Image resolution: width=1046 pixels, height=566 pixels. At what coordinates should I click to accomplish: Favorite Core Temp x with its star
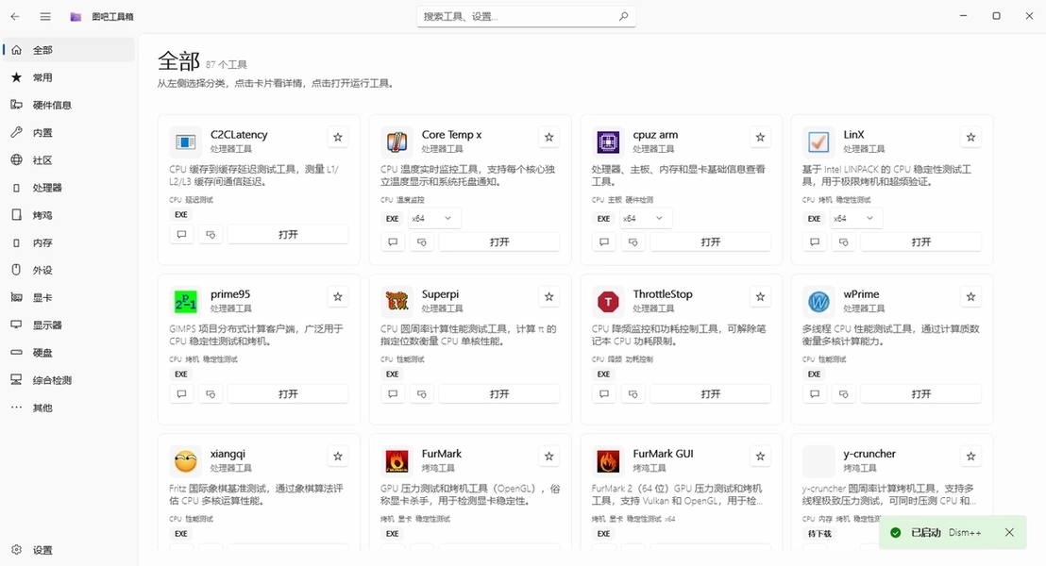[x=549, y=138]
